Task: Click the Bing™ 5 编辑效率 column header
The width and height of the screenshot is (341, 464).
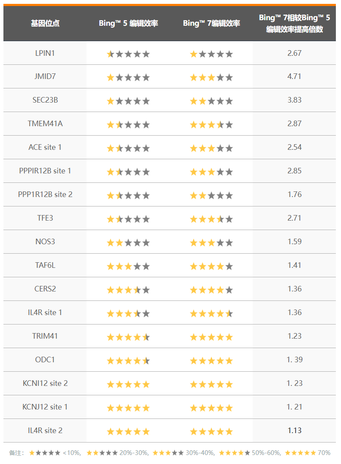Action: click(128, 23)
